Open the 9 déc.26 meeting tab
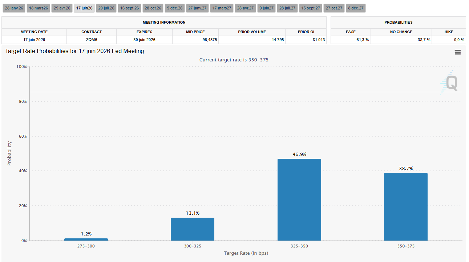Viewport: 469px width, 262px height. point(175,8)
